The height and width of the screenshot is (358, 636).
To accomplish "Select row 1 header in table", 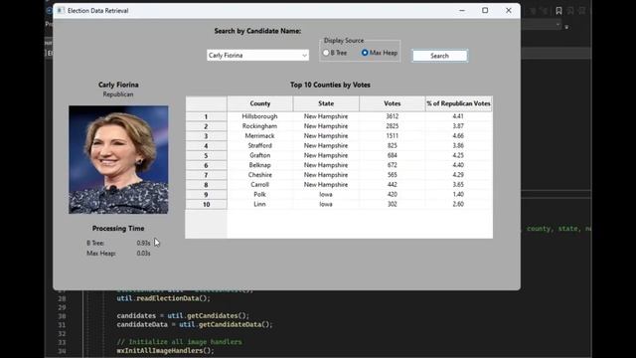I will tap(206, 116).
